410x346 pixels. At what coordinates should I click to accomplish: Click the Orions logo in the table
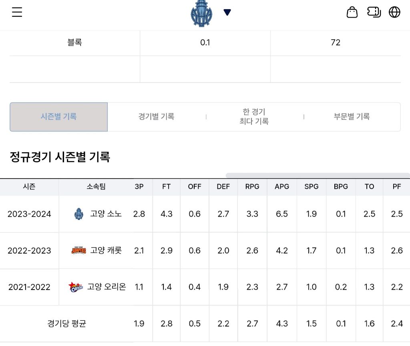76,287
